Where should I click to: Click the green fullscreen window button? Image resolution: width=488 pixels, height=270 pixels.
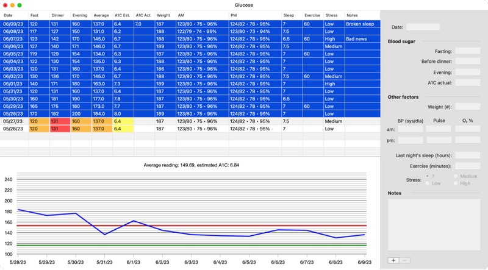pos(20,5)
